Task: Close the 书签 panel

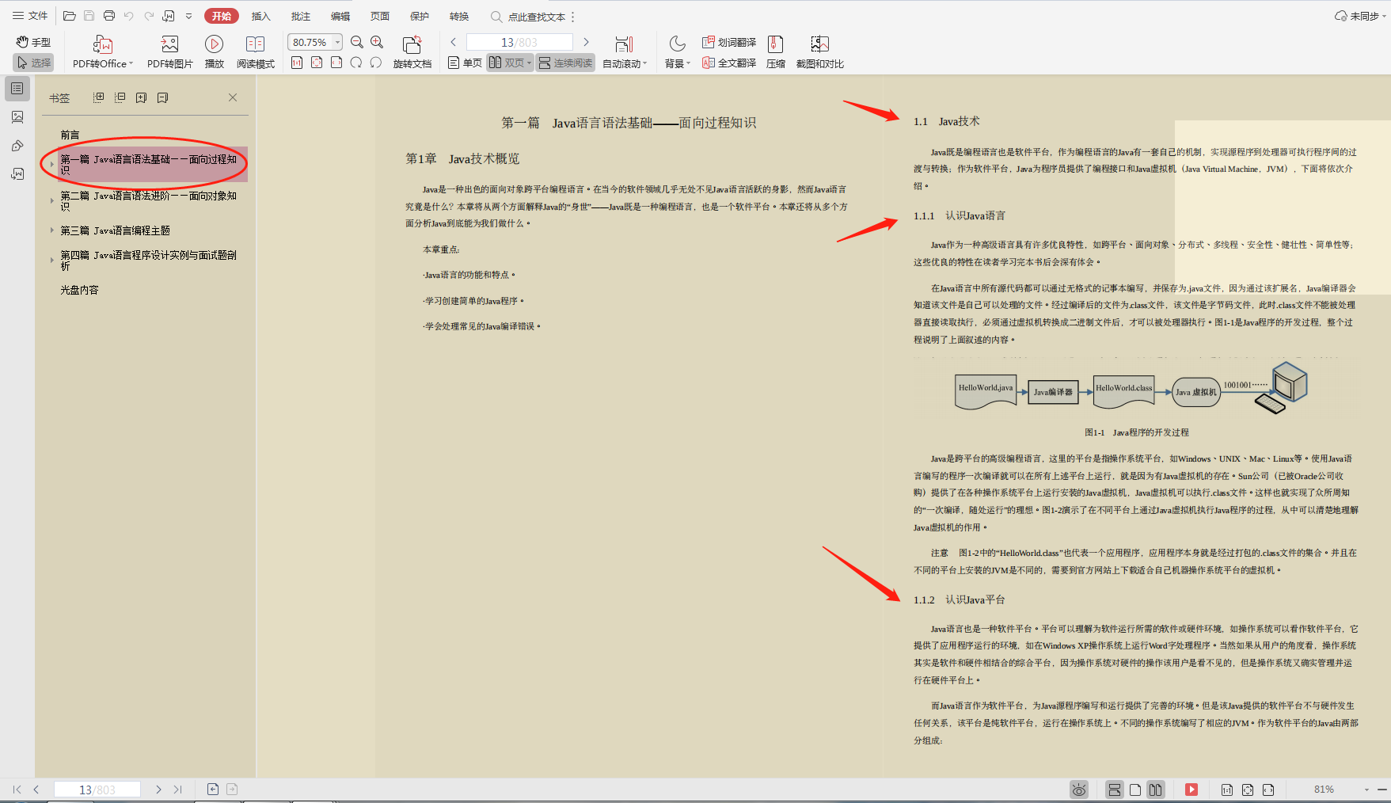Action: click(x=233, y=97)
